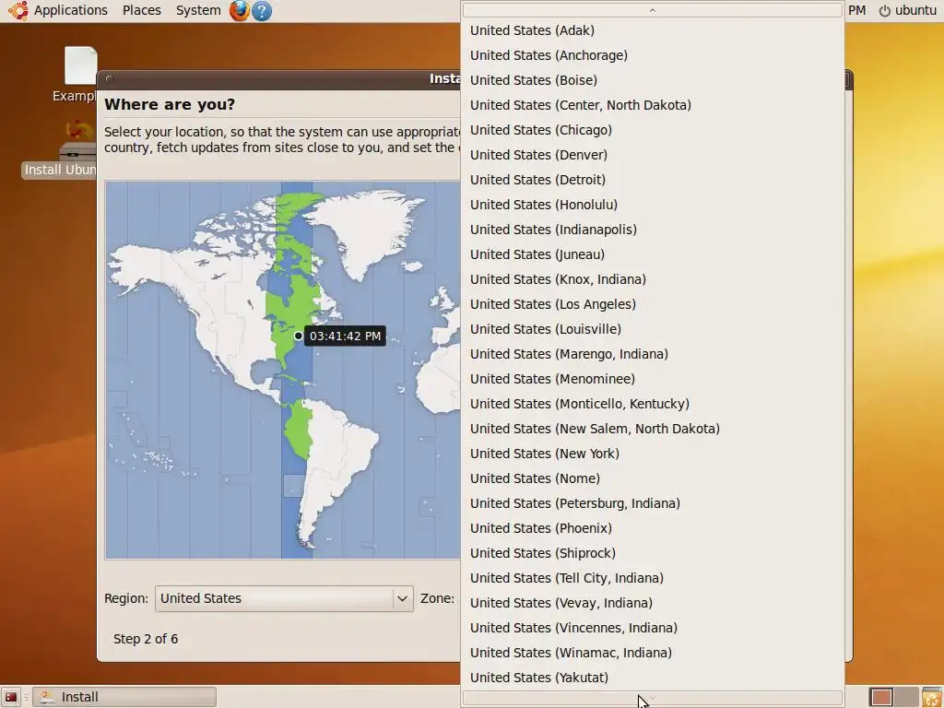
Task: Select United States (Vincennes, Indiana)
Action: pos(652,627)
